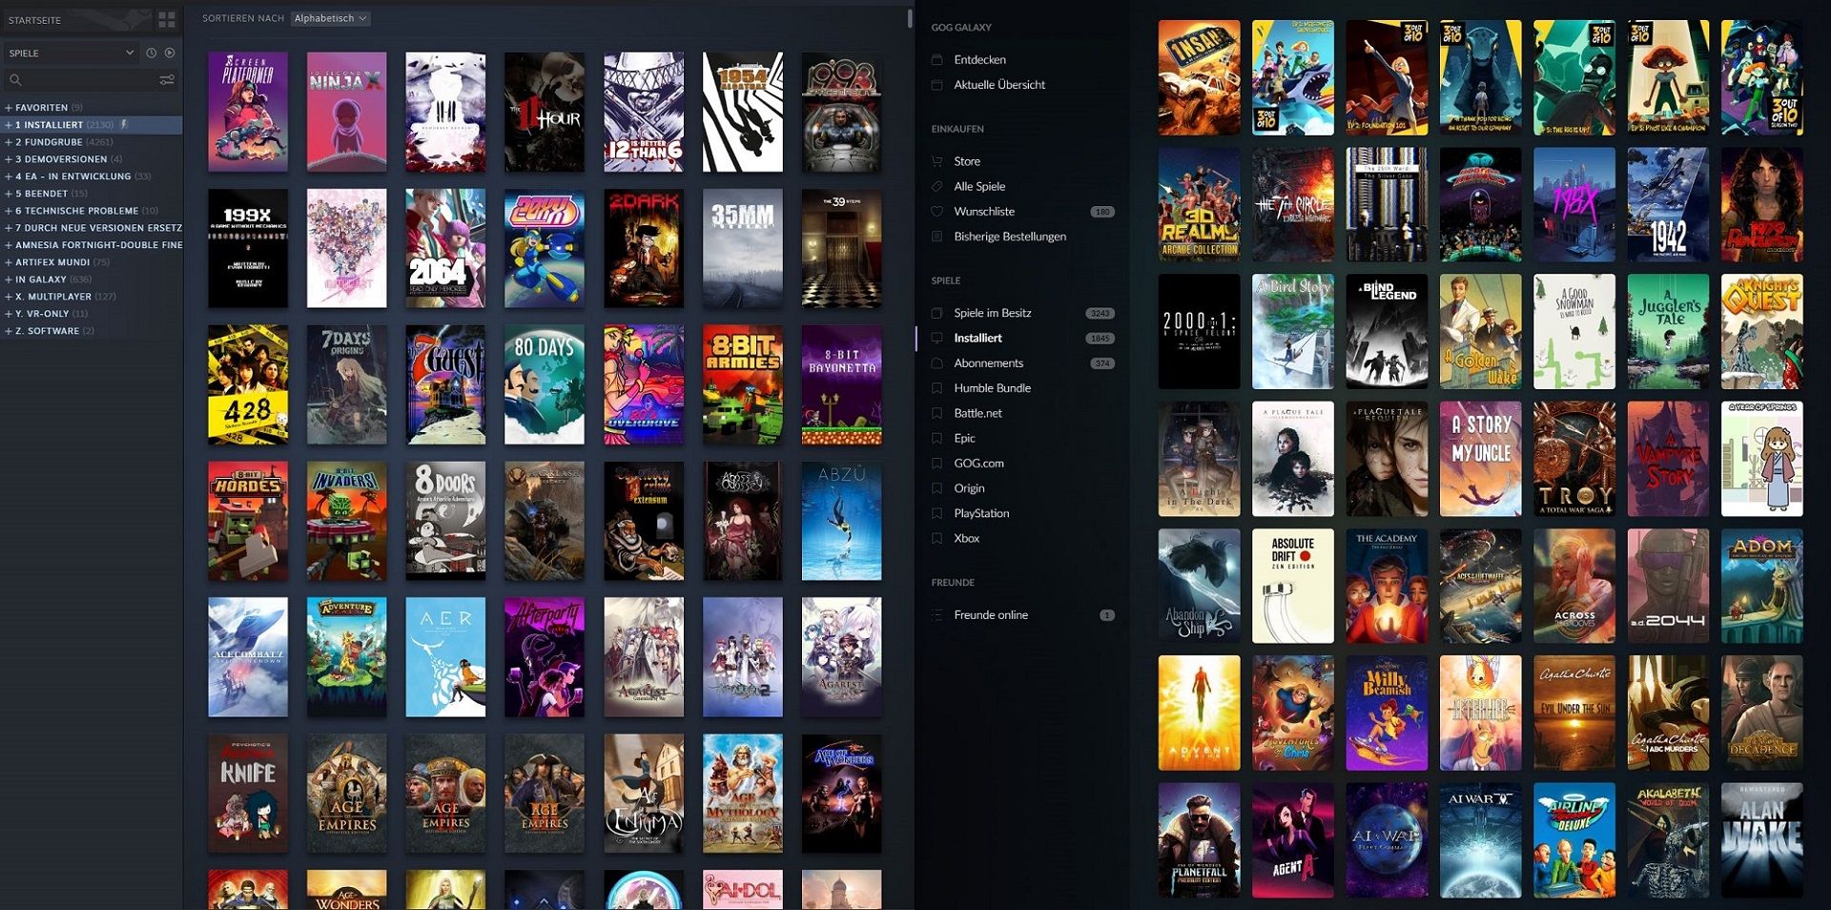Open 80 Days cover in Steam
This screenshot has height=910, width=1831.
pyautogui.click(x=544, y=384)
